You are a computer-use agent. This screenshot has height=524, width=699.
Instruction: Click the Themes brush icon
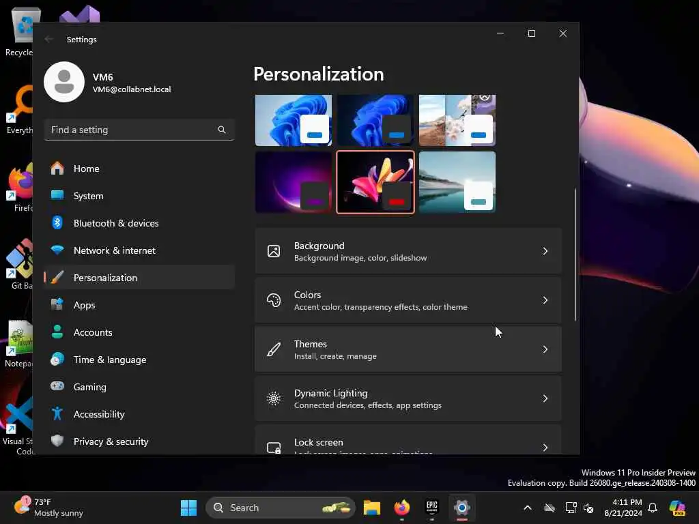(x=274, y=349)
